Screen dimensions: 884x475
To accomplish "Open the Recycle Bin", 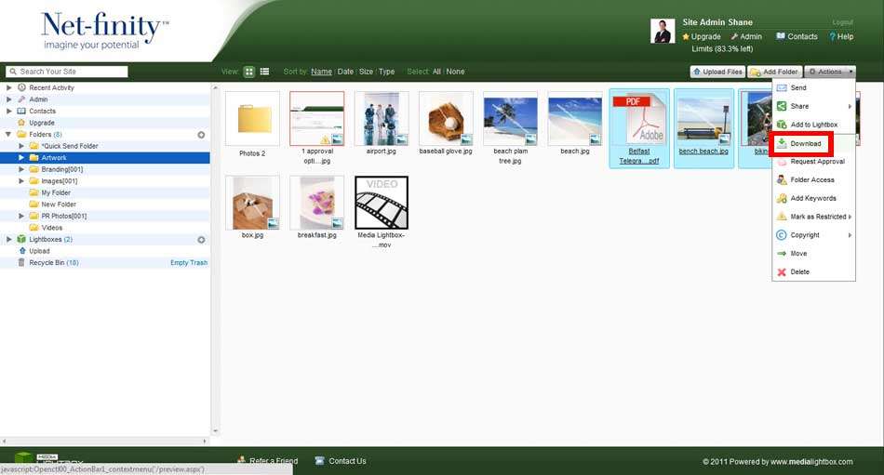I will tap(47, 263).
